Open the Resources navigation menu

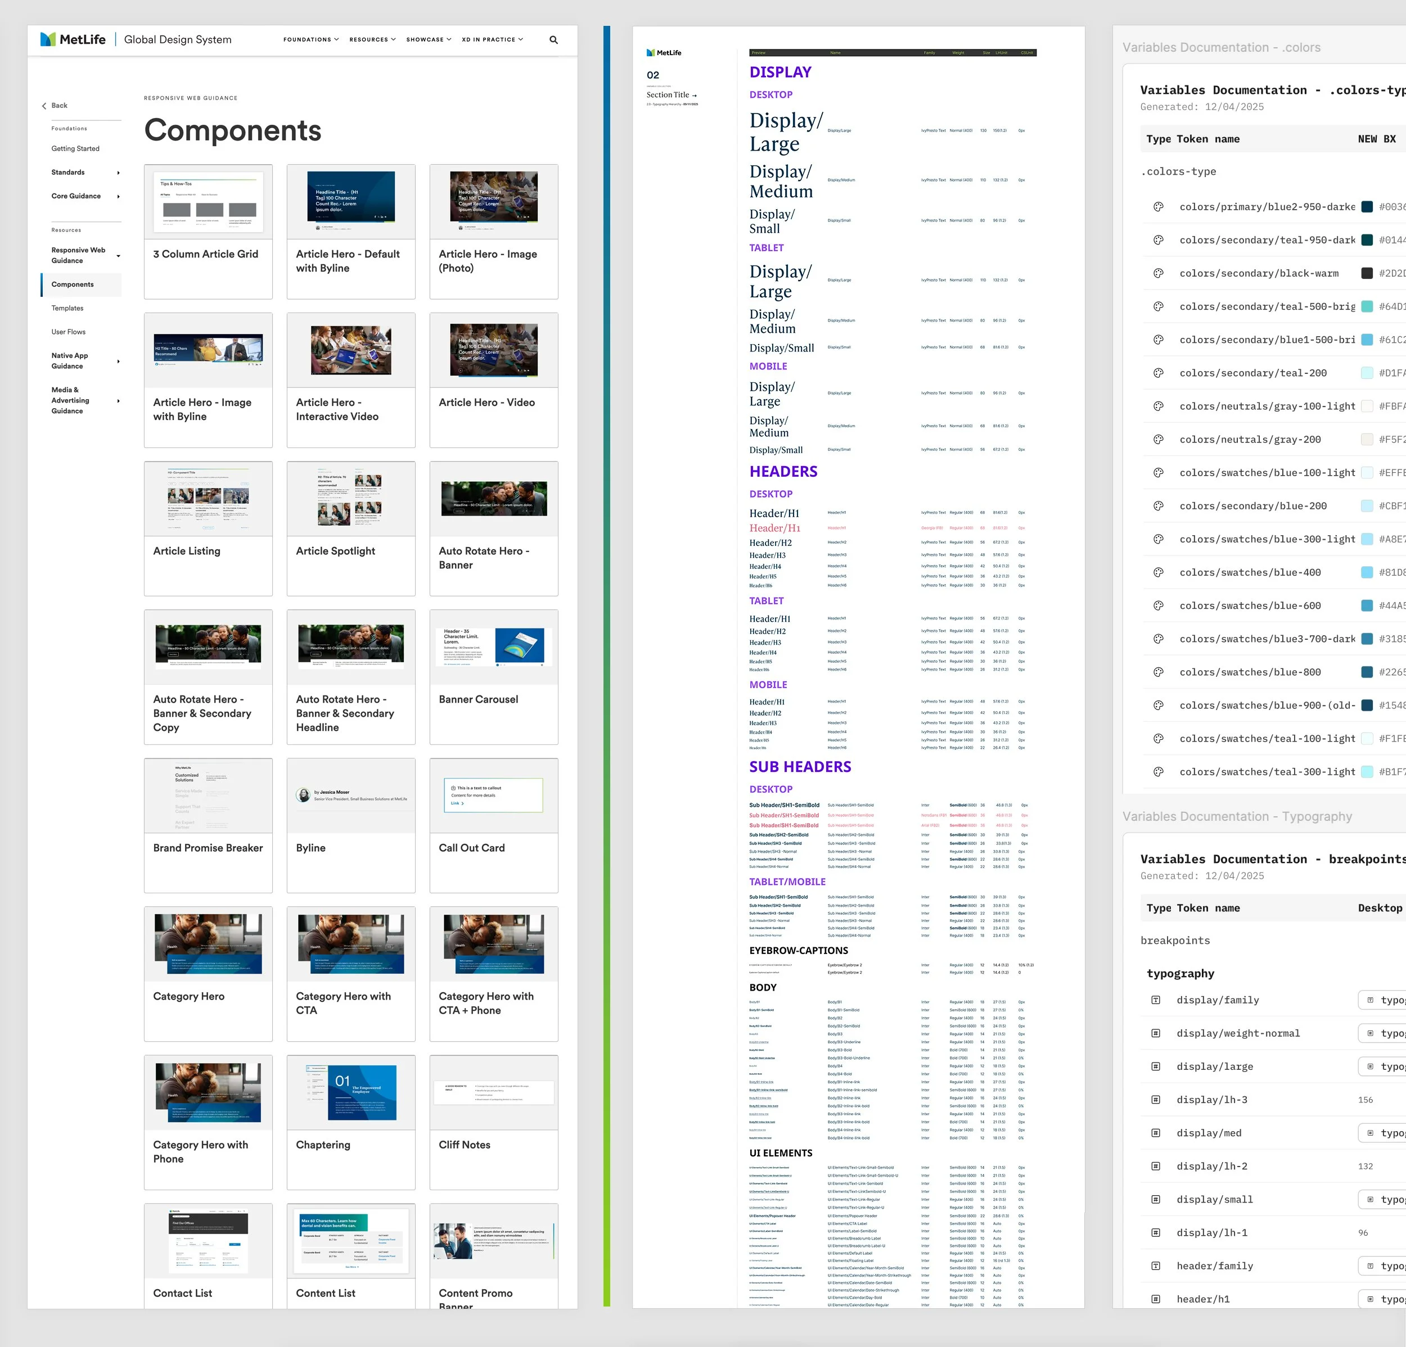click(x=372, y=39)
